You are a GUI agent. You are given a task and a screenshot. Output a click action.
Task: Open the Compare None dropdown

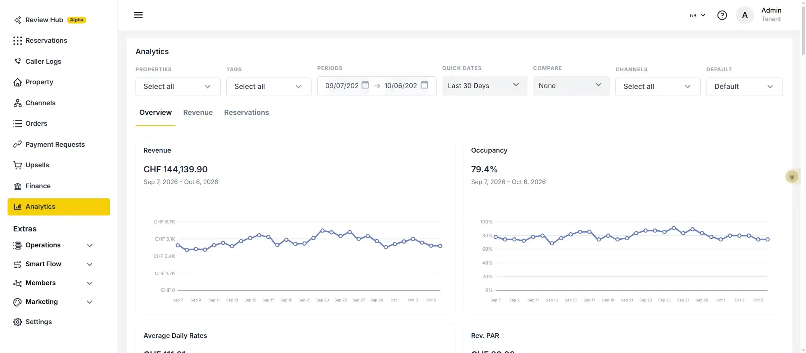(x=571, y=86)
